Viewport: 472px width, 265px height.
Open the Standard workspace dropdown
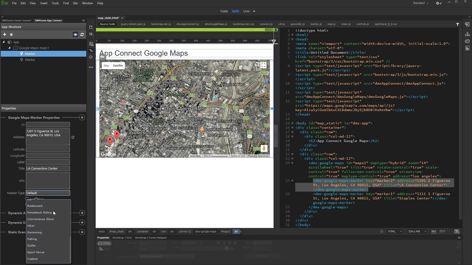pyautogui.click(x=420, y=3)
